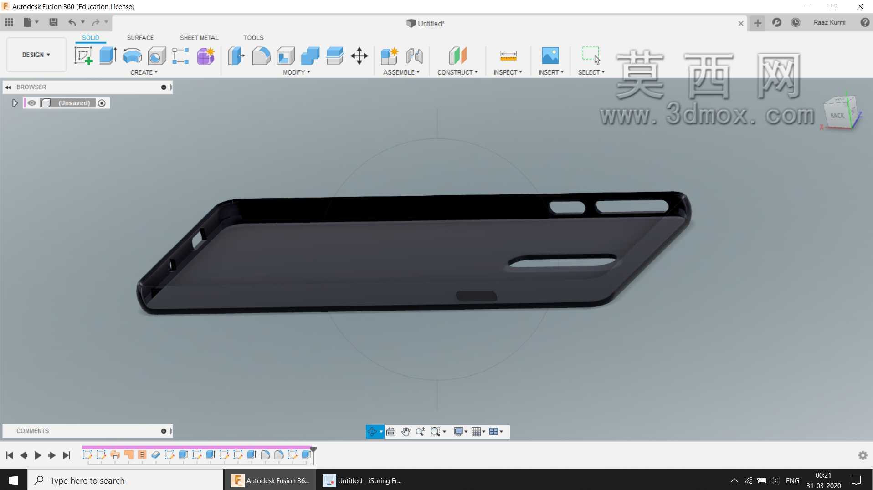The image size is (873, 490).
Task: Open the SELECT dropdown menu
Action: 591,72
